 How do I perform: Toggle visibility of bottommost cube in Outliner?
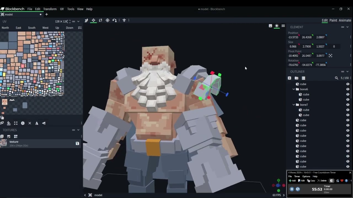coord(348,167)
